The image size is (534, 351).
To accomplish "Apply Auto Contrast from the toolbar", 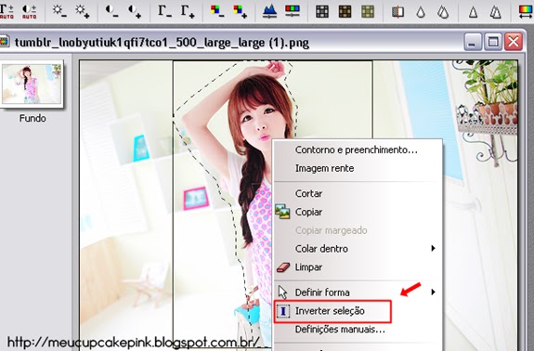I will 30,11.
